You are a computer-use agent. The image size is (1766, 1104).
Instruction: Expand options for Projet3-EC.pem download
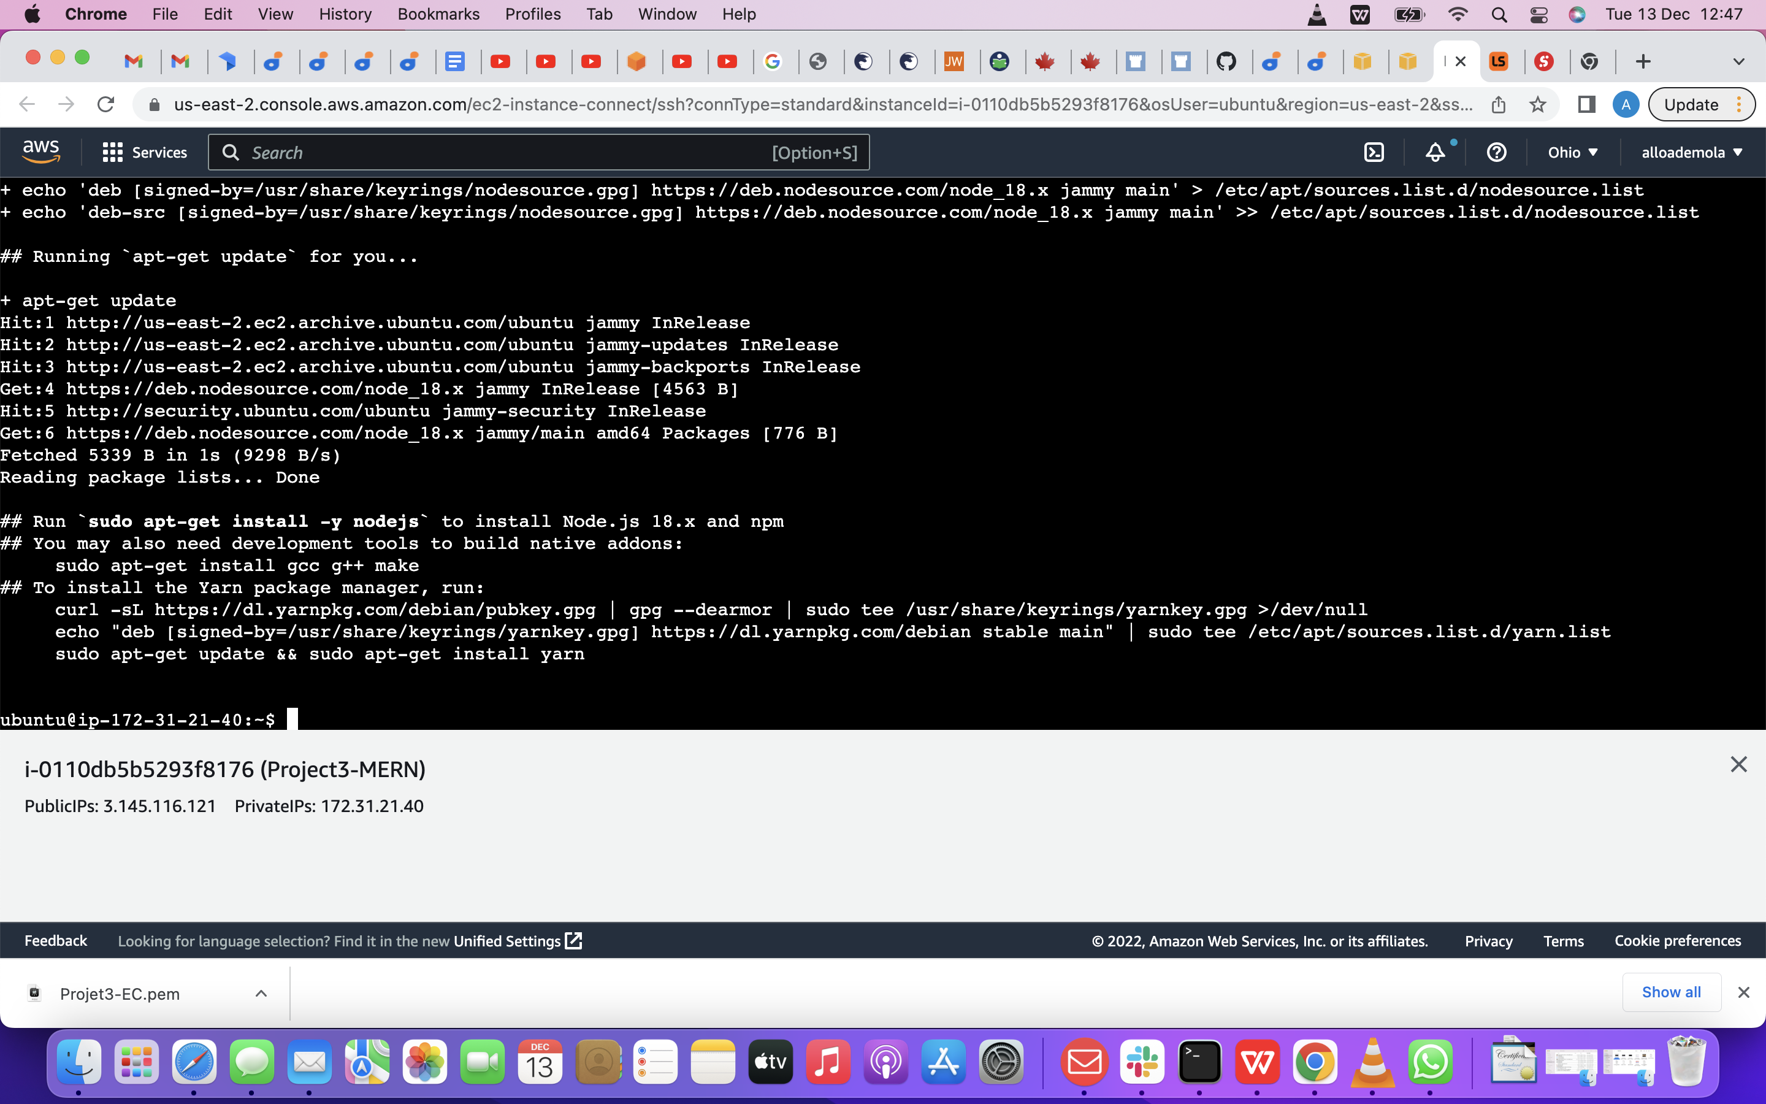tap(261, 994)
